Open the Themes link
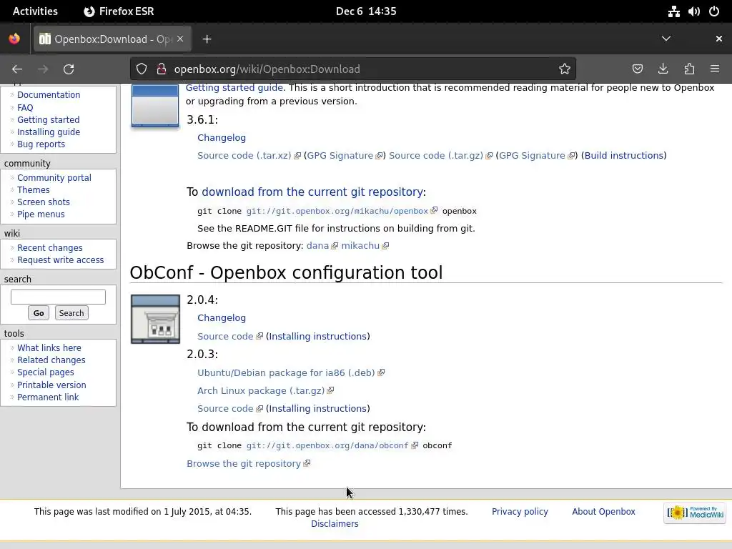The width and height of the screenshot is (732, 549). [33, 190]
